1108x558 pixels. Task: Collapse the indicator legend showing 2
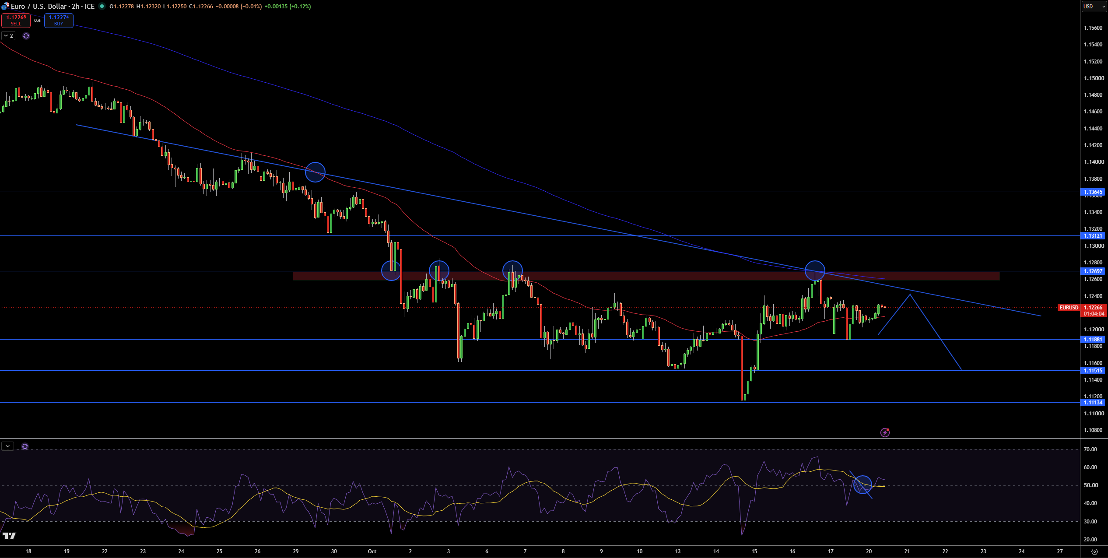(x=8, y=36)
